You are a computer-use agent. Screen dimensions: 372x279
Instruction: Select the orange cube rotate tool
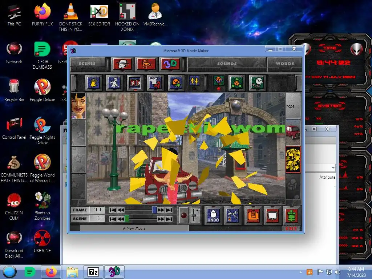coord(176,82)
